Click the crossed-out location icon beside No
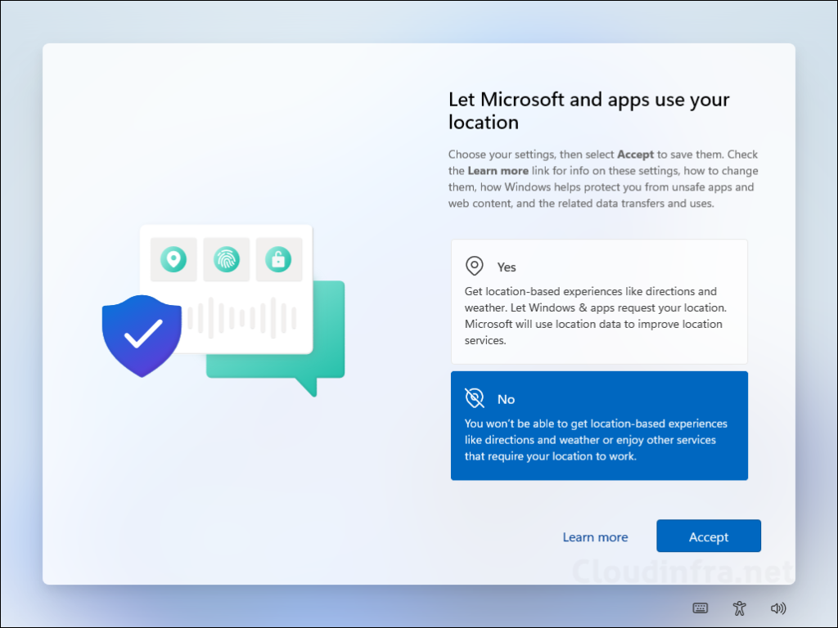This screenshot has height=628, width=838. pyautogui.click(x=474, y=398)
